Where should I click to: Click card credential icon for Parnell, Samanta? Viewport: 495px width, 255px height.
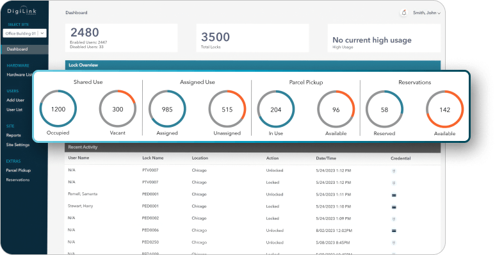pyautogui.click(x=394, y=195)
